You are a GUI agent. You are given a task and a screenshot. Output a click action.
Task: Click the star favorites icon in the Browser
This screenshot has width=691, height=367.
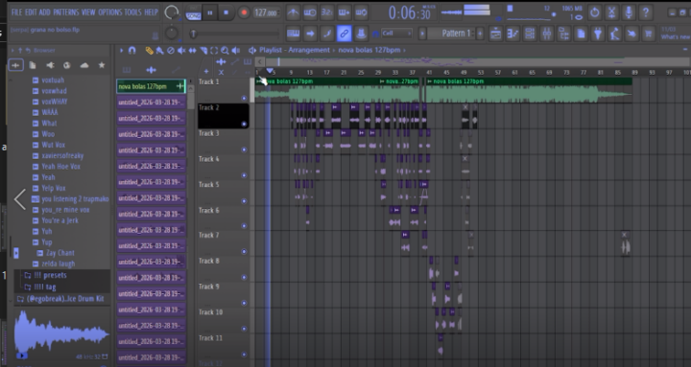pos(102,65)
